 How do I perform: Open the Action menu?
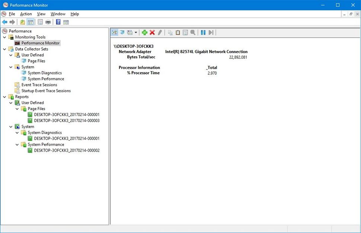(x=26, y=14)
